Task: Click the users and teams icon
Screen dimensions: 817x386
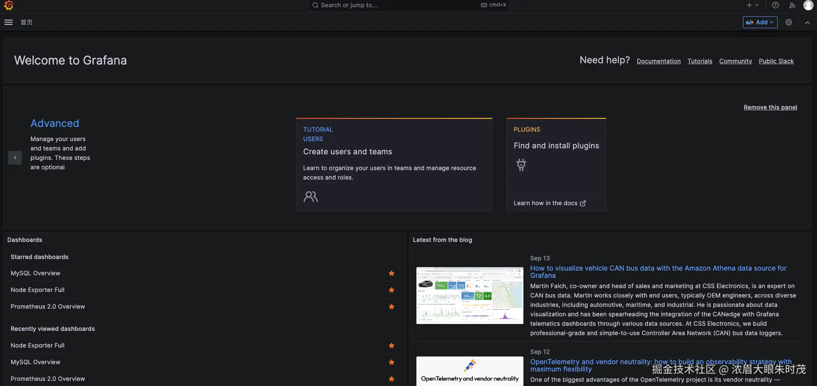Action: click(310, 197)
